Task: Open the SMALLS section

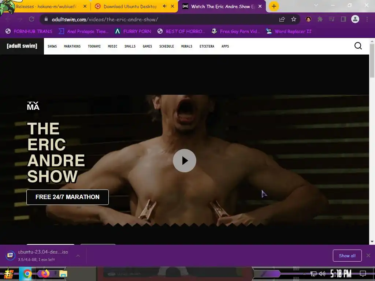Action: point(130,46)
